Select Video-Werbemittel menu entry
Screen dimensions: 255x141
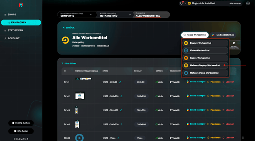(x=205, y=50)
